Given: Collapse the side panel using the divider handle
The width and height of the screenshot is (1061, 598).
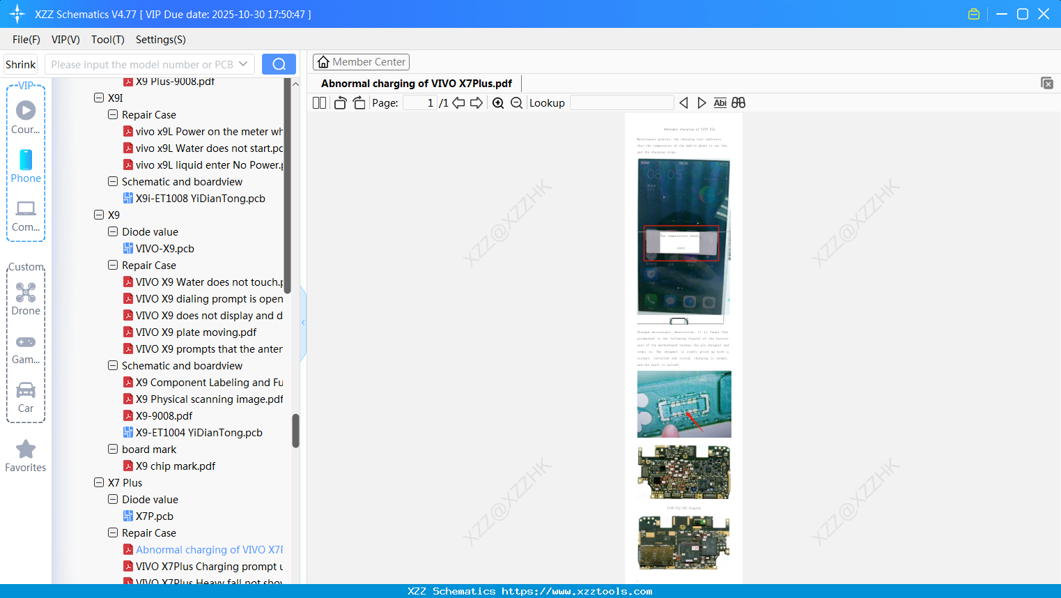Looking at the screenshot, I should 303,322.
